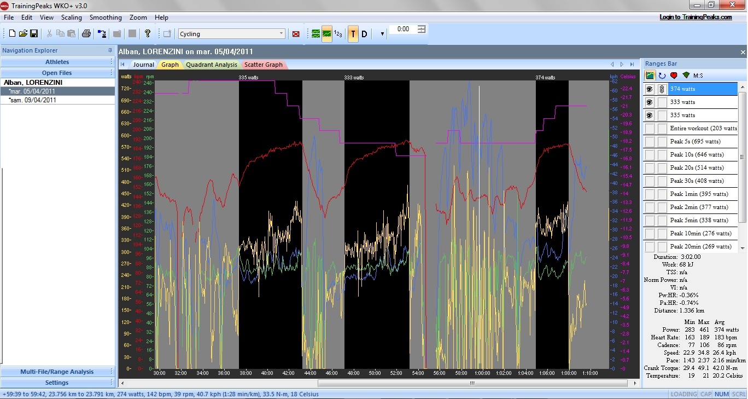This screenshot has width=748, height=399.
Task: Open a file using the folder icon
Action: (x=23, y=33)
